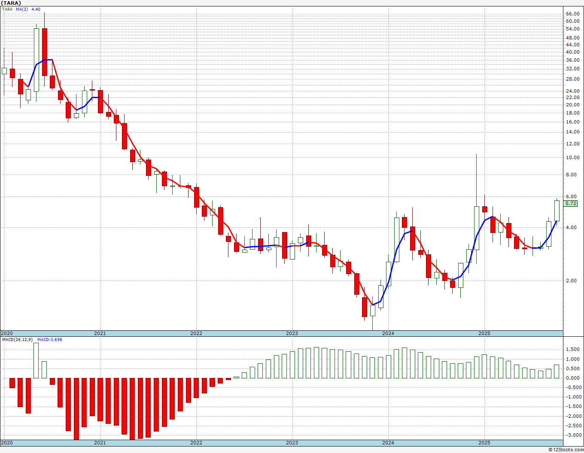Click 16.00 on the price axis
Screen dimensions: 584x453
[573, 122]
